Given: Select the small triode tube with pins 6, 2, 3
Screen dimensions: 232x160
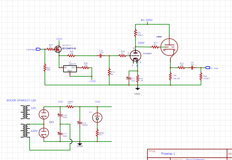Looking at the screenshot, I should tap(136, 56).
